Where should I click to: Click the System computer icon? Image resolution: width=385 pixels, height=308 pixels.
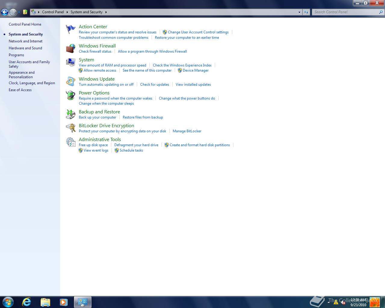point(70,62)
